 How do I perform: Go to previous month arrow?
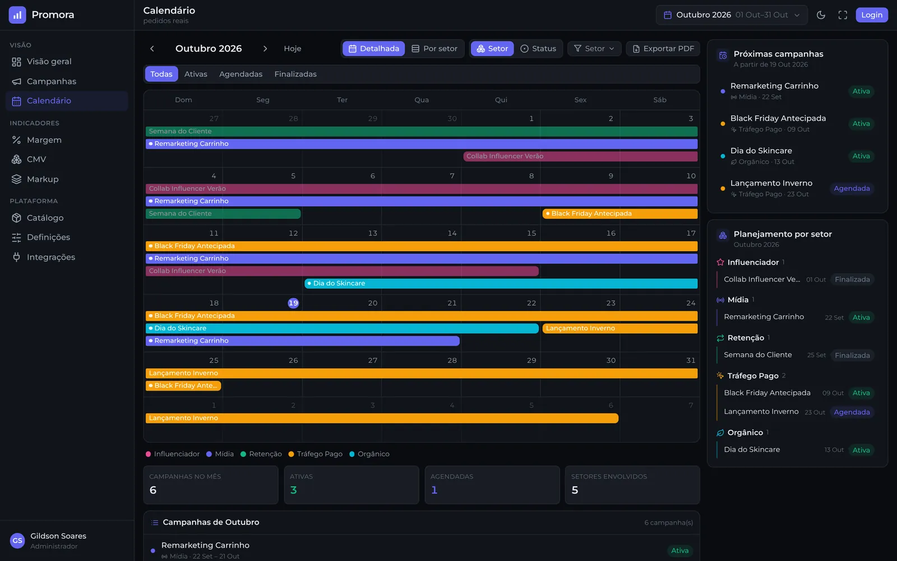click(x=152, y=49)
